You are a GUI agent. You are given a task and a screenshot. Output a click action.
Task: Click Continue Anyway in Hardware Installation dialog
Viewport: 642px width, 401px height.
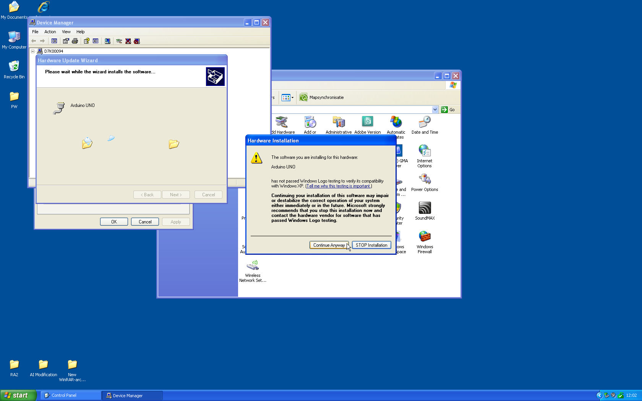(x=329, y=245)
